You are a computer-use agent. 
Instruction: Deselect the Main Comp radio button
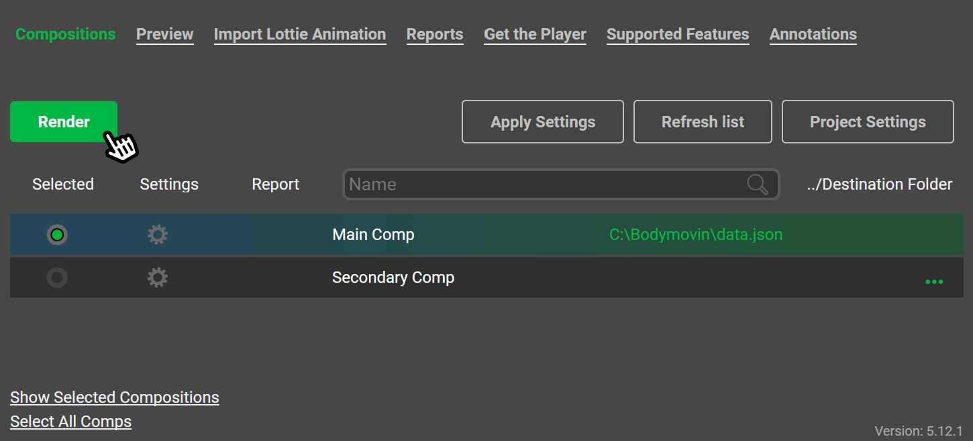pos(57,235)
